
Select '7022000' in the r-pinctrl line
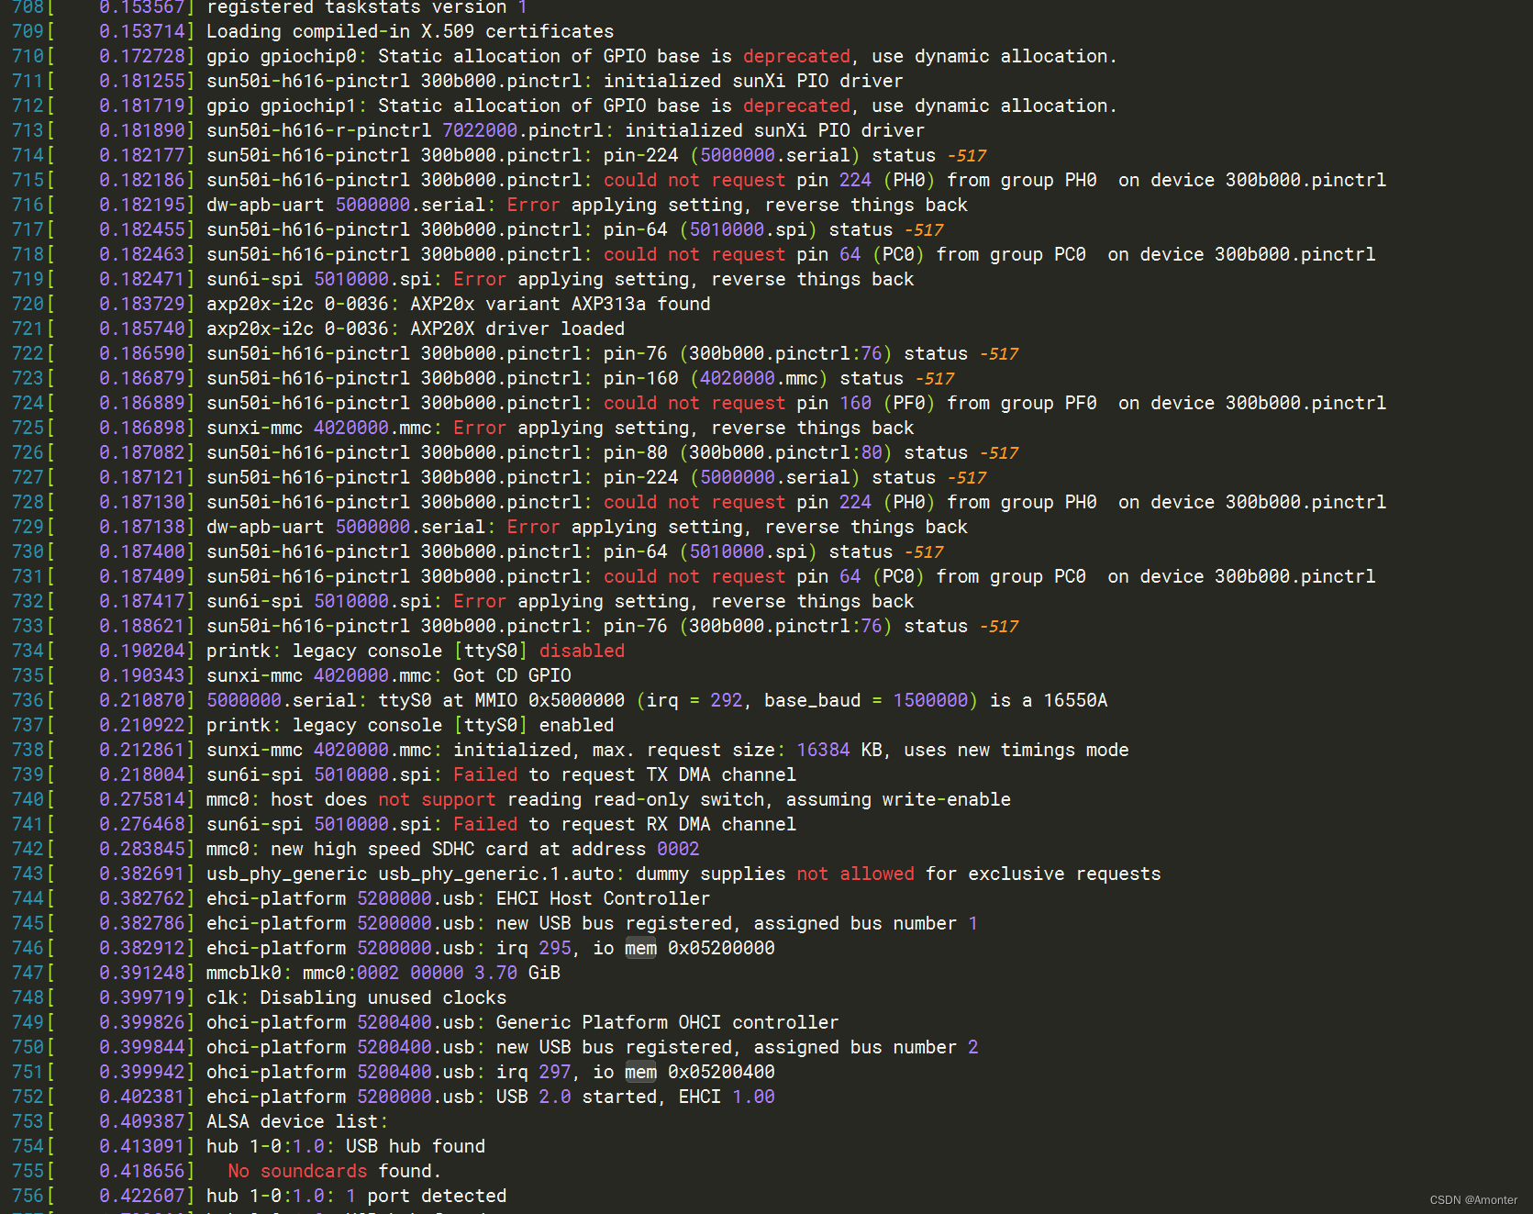[x=480, y=130]
